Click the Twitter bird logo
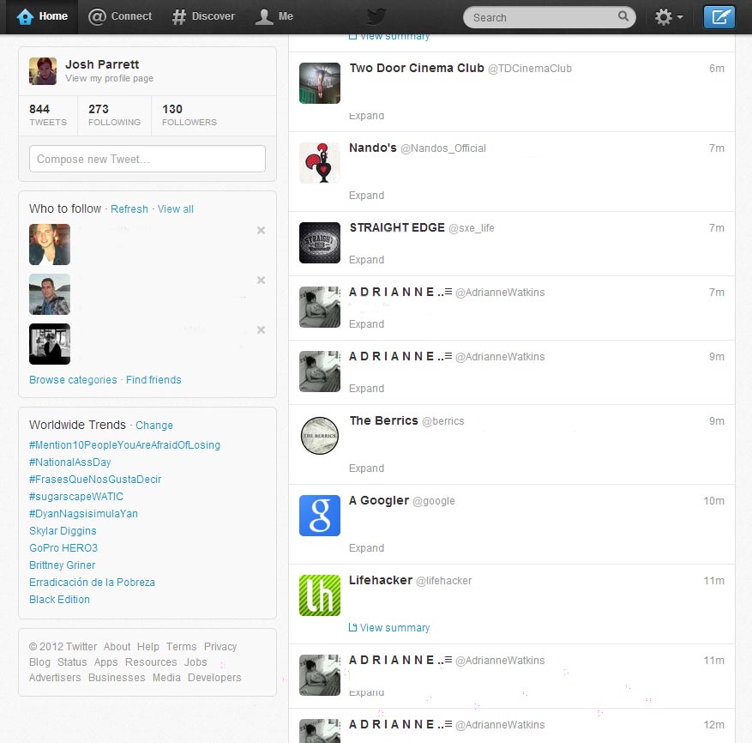 (376, 17)
